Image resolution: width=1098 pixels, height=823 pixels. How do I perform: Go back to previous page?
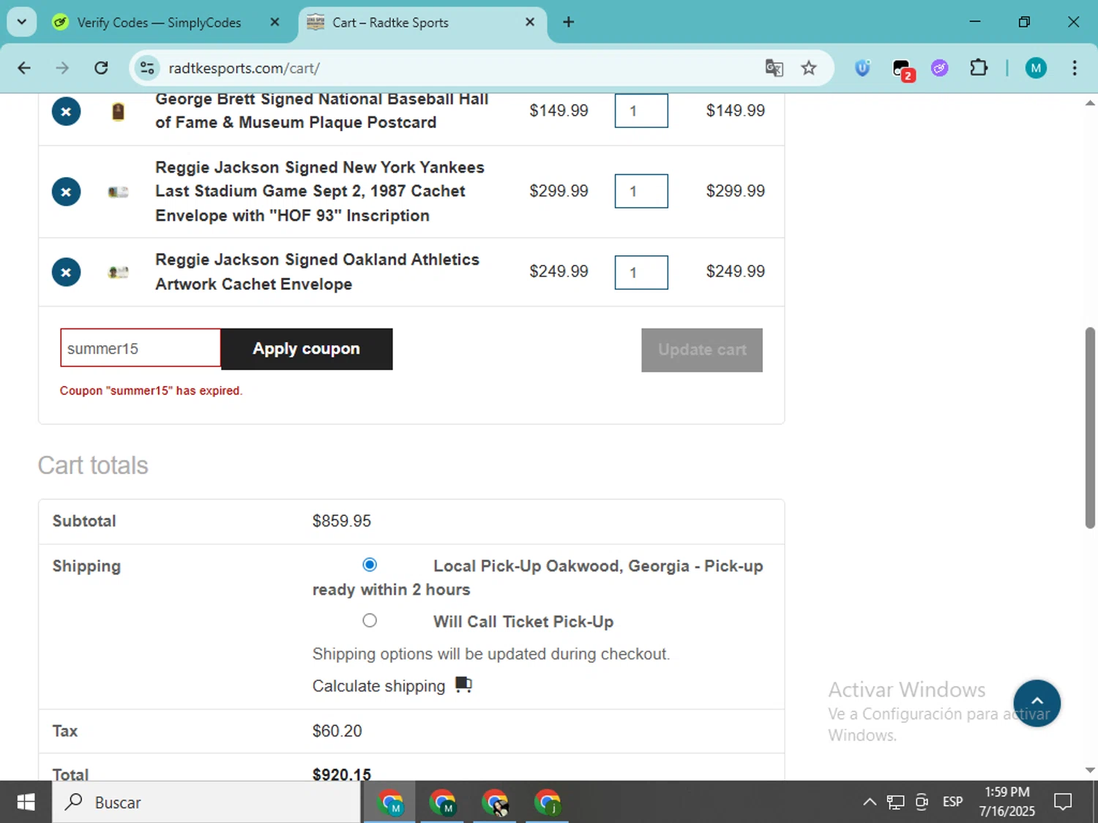(24, 68)
